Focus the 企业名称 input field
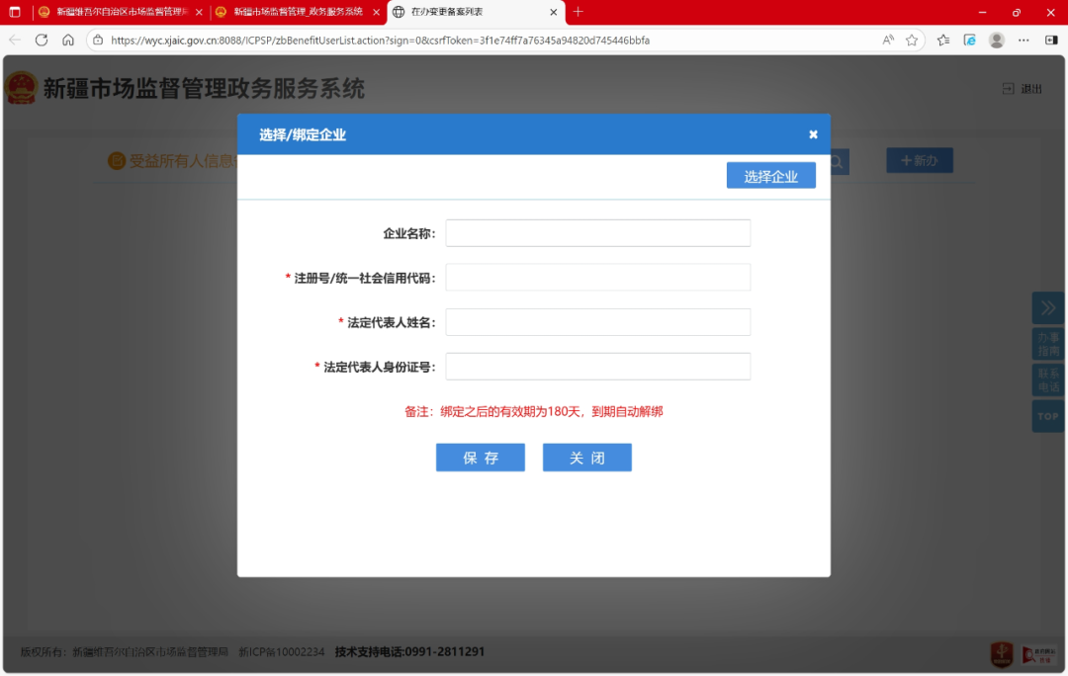This screenshot has width=1068, height=676. [597, 233]
